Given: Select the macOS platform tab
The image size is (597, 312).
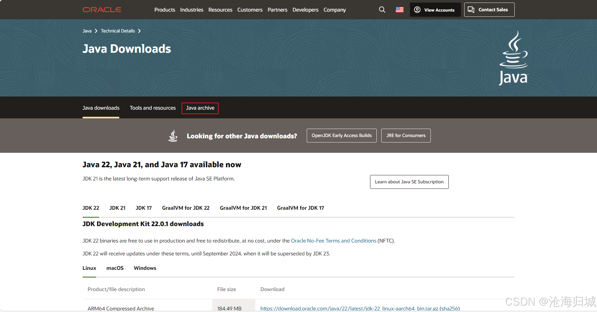Looking at the screenshot, I should click(x=115, y=268).
